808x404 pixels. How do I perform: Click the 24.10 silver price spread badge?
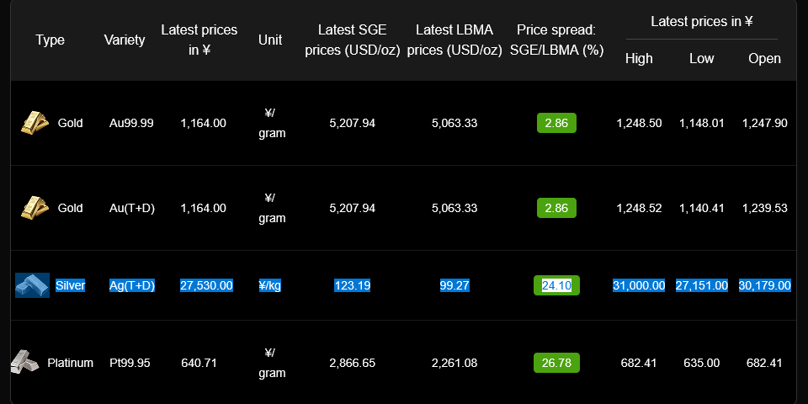pos(556,285)
